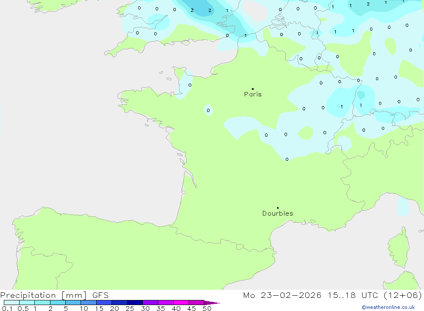424x311 pixels.
Task: Click the legend label '10'
Action: click(84, 308)
